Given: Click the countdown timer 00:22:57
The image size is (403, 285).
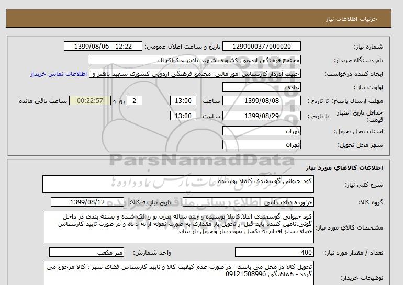Looking at the screenshot, I should click(x=90, y=100).
